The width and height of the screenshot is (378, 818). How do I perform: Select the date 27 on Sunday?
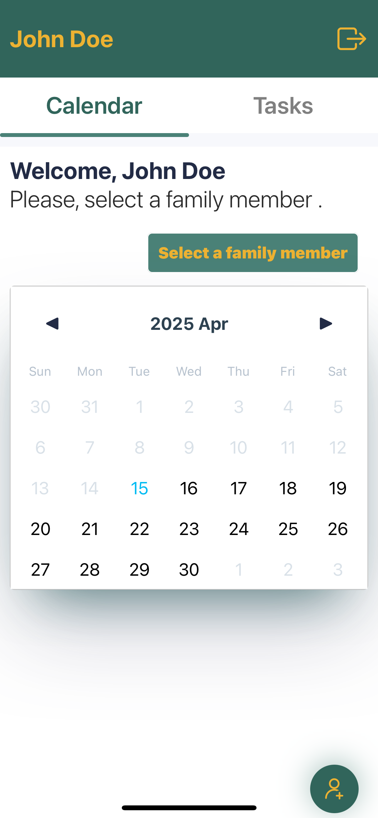[40, 570]
